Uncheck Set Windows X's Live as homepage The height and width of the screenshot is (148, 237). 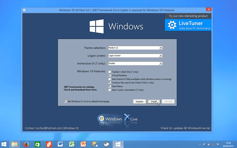65,101
